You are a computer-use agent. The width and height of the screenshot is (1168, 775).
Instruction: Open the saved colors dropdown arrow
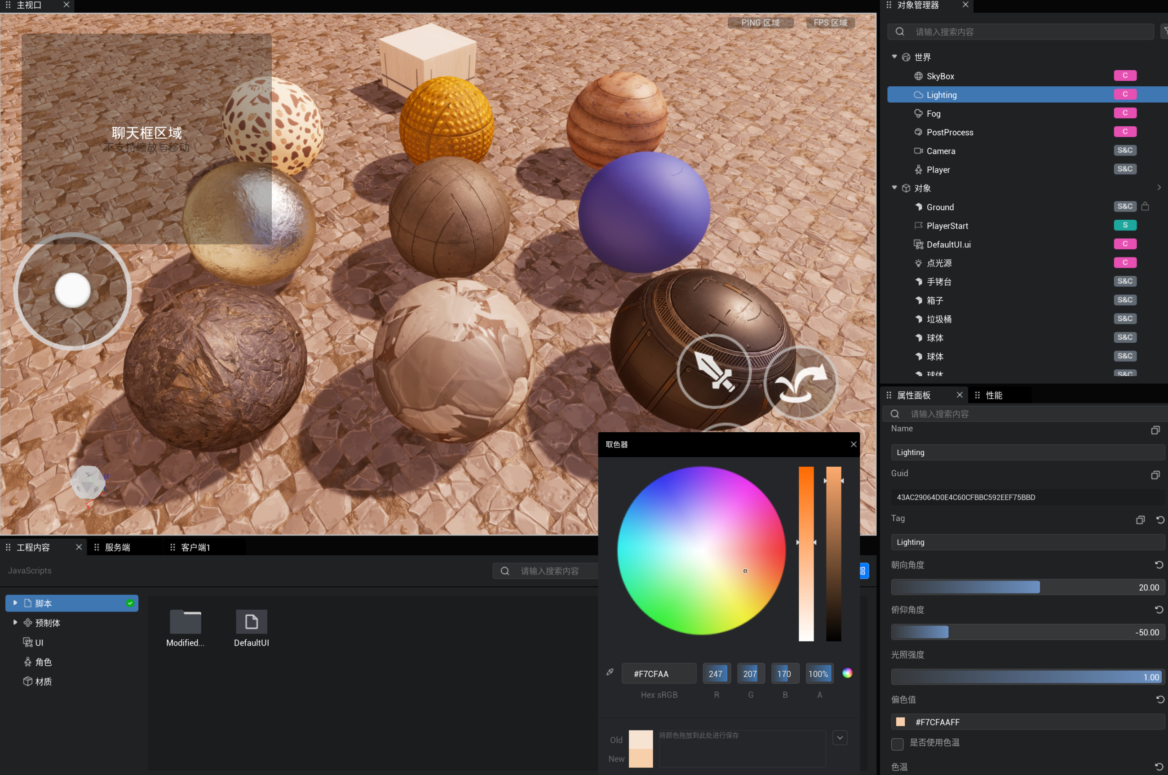click(840, 738)
